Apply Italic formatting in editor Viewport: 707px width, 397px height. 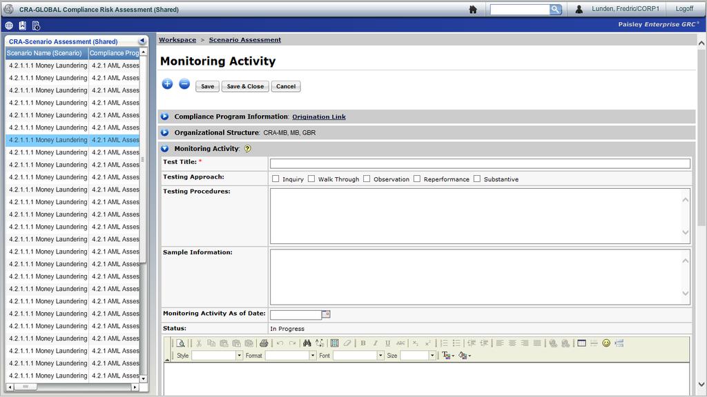(375, 343)
